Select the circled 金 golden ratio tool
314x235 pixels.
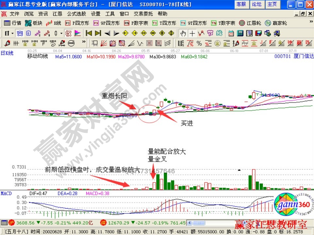(217, 43)
